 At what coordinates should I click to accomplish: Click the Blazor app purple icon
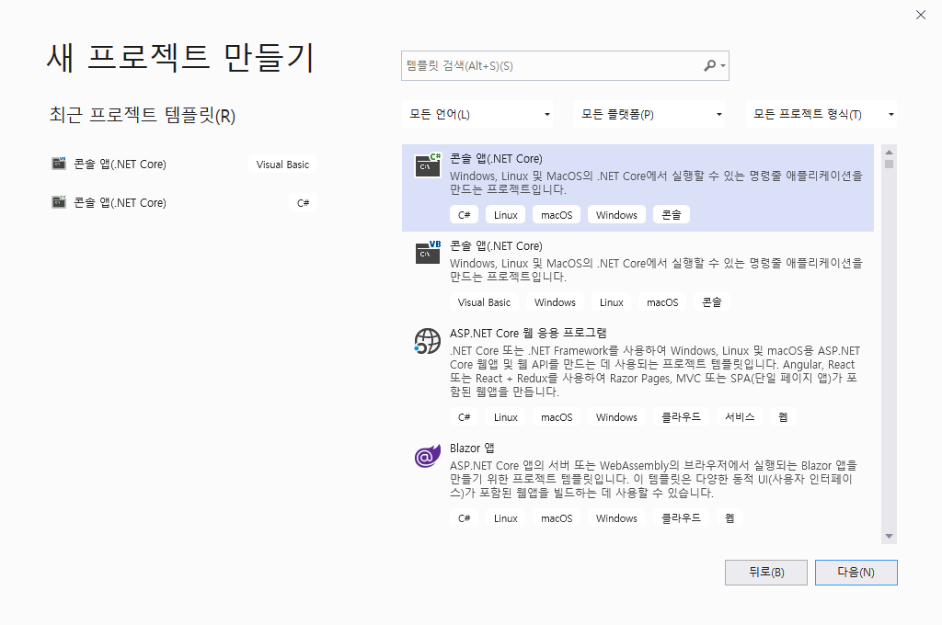click(427, 456)
